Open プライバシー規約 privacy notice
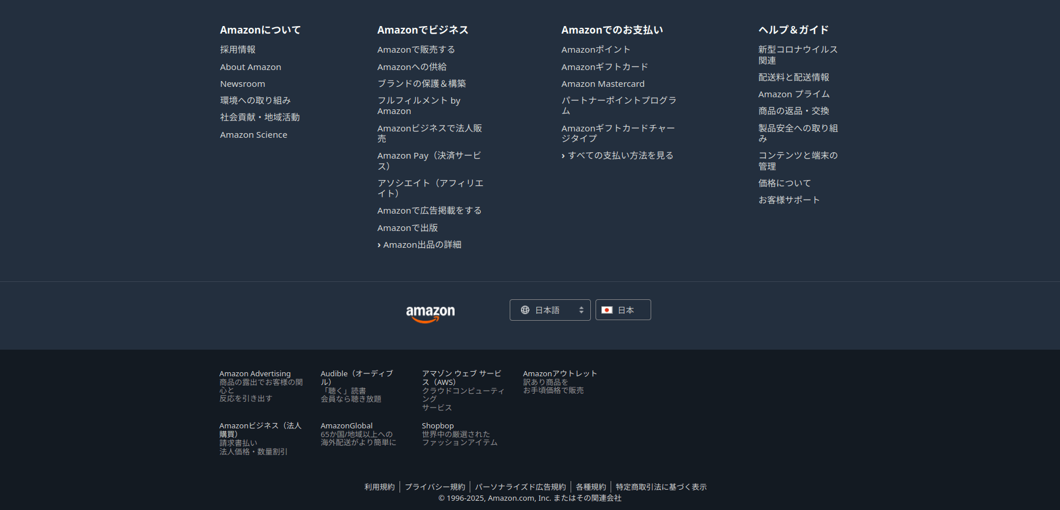The image size is (1060, 510). [x=435, y=487]
